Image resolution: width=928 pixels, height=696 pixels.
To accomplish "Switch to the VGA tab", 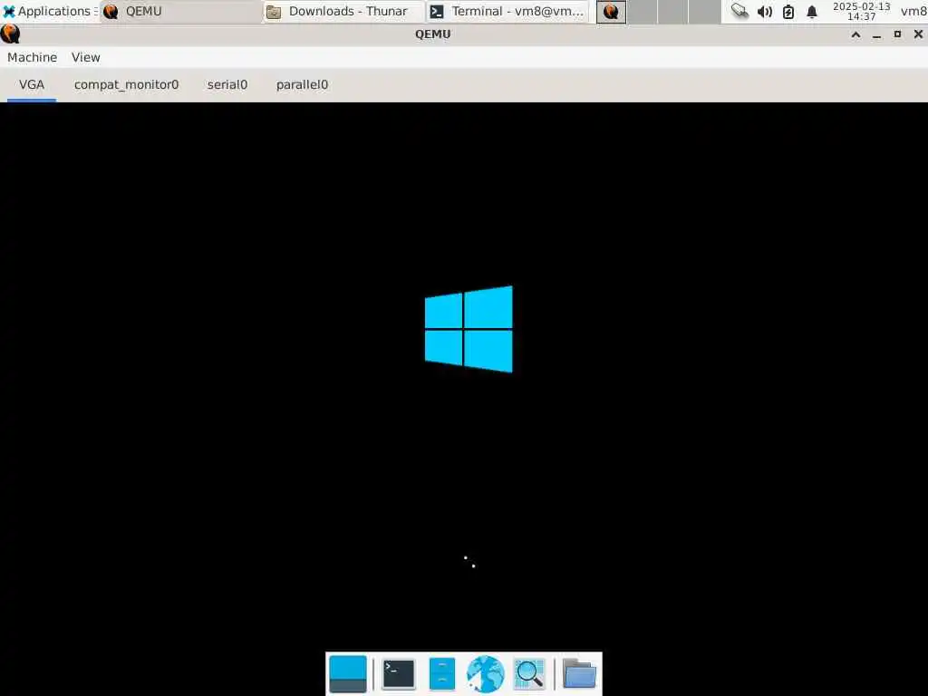I will (x=32, y=84).
